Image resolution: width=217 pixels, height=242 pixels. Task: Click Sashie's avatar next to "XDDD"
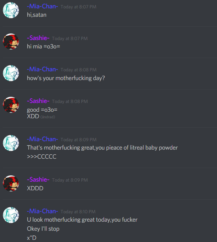11,183
